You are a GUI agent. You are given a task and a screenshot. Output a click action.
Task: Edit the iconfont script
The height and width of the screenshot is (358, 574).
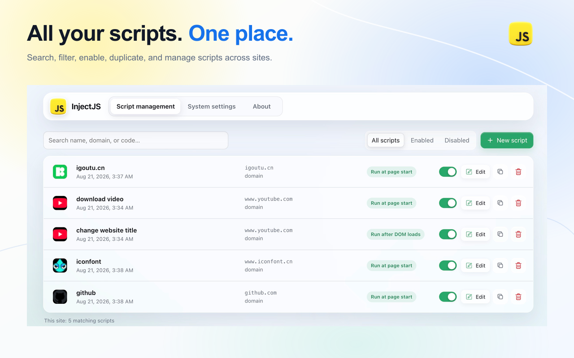[x=475, y=266]
